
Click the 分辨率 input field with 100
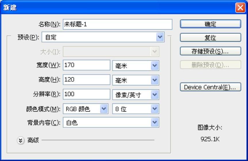tap(86, 94)
